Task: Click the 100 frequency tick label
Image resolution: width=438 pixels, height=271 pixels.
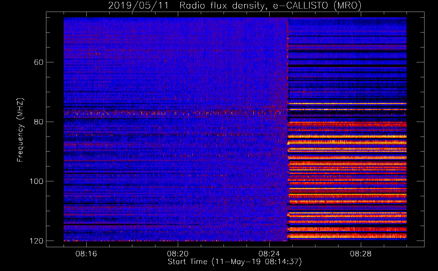Action: (x=37, y=181)
